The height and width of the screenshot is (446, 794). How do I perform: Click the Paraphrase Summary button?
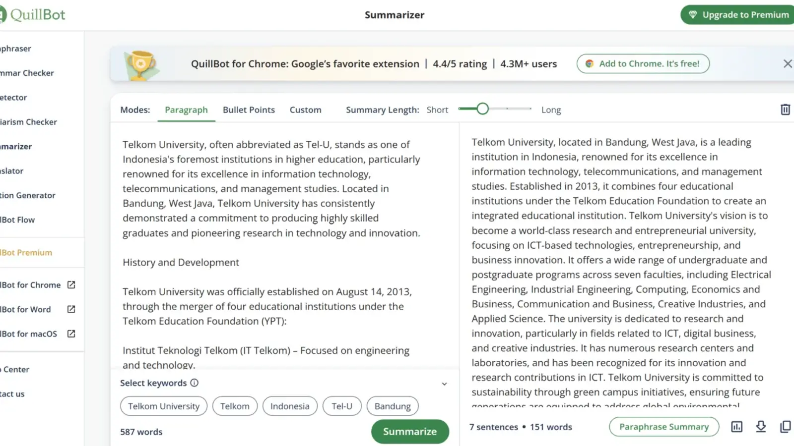[x=664, y=427]
